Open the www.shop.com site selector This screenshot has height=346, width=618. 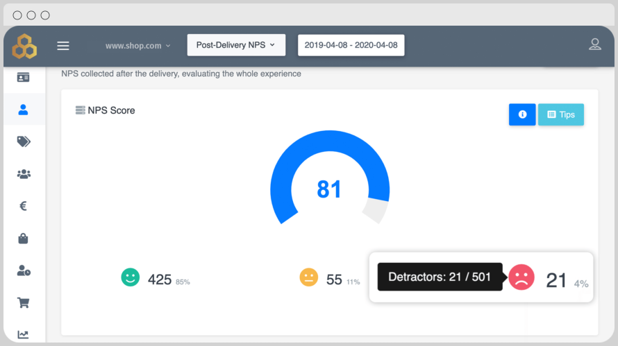pyautogui.click(x=138, y=46)
